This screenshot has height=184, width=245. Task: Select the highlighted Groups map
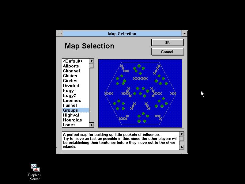pos(76,110)
